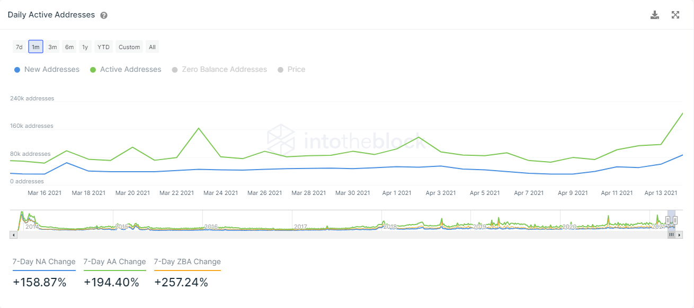
Task: Show All available data range
Action: pos(152,47)
